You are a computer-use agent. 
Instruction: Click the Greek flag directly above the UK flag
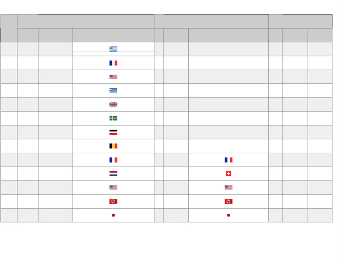pos(113,91)
